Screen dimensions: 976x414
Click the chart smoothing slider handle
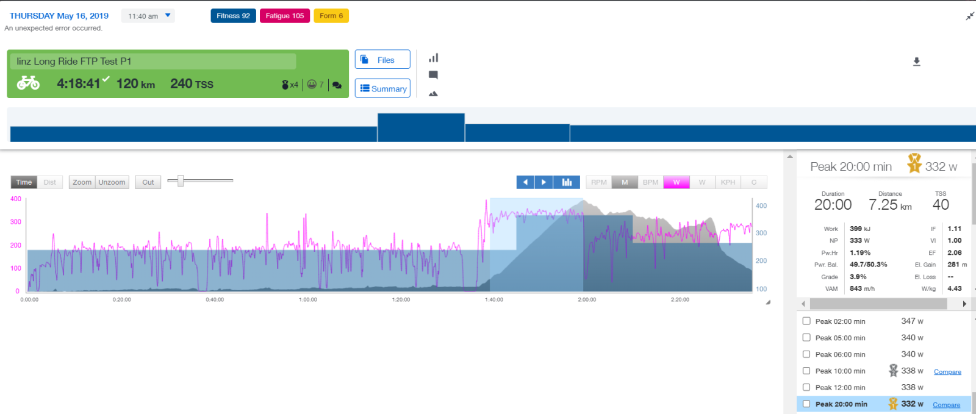(181, 181)
